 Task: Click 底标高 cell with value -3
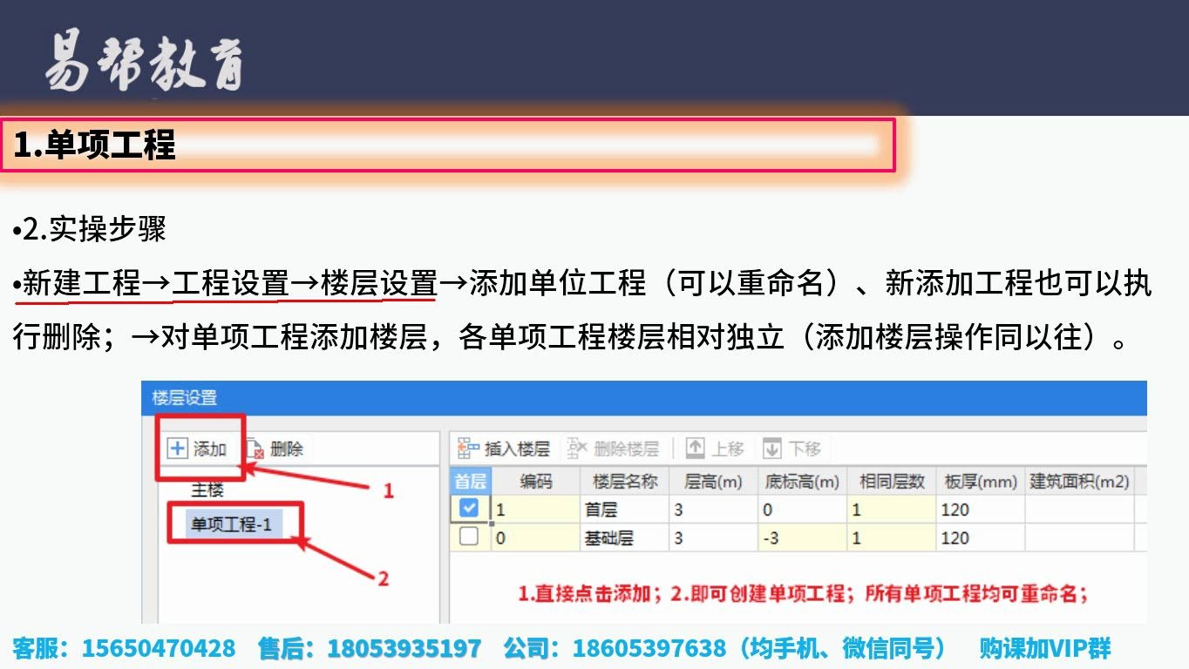pyautogui.click(x=803, y=537)
